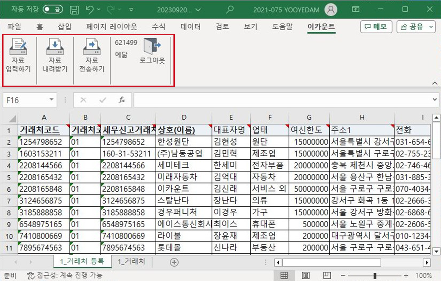Expand the formula bar chevron
Image resolution: width=441 pixels, height=281 pixels.
[x=435, y=100]
